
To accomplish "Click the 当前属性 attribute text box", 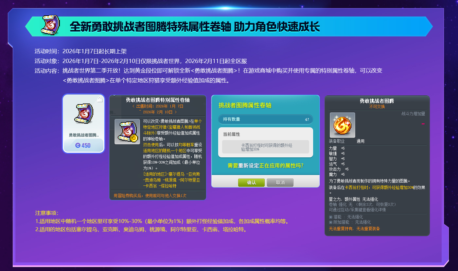I will tap(265, 147).
